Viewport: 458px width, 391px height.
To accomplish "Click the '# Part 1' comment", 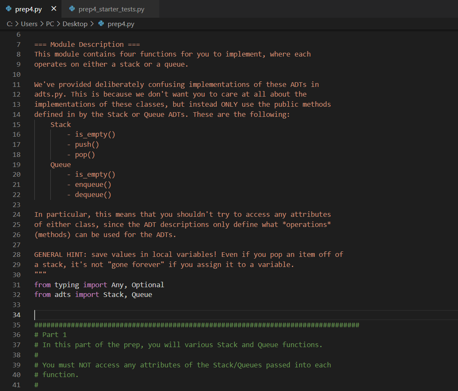I will click(50, 335).
